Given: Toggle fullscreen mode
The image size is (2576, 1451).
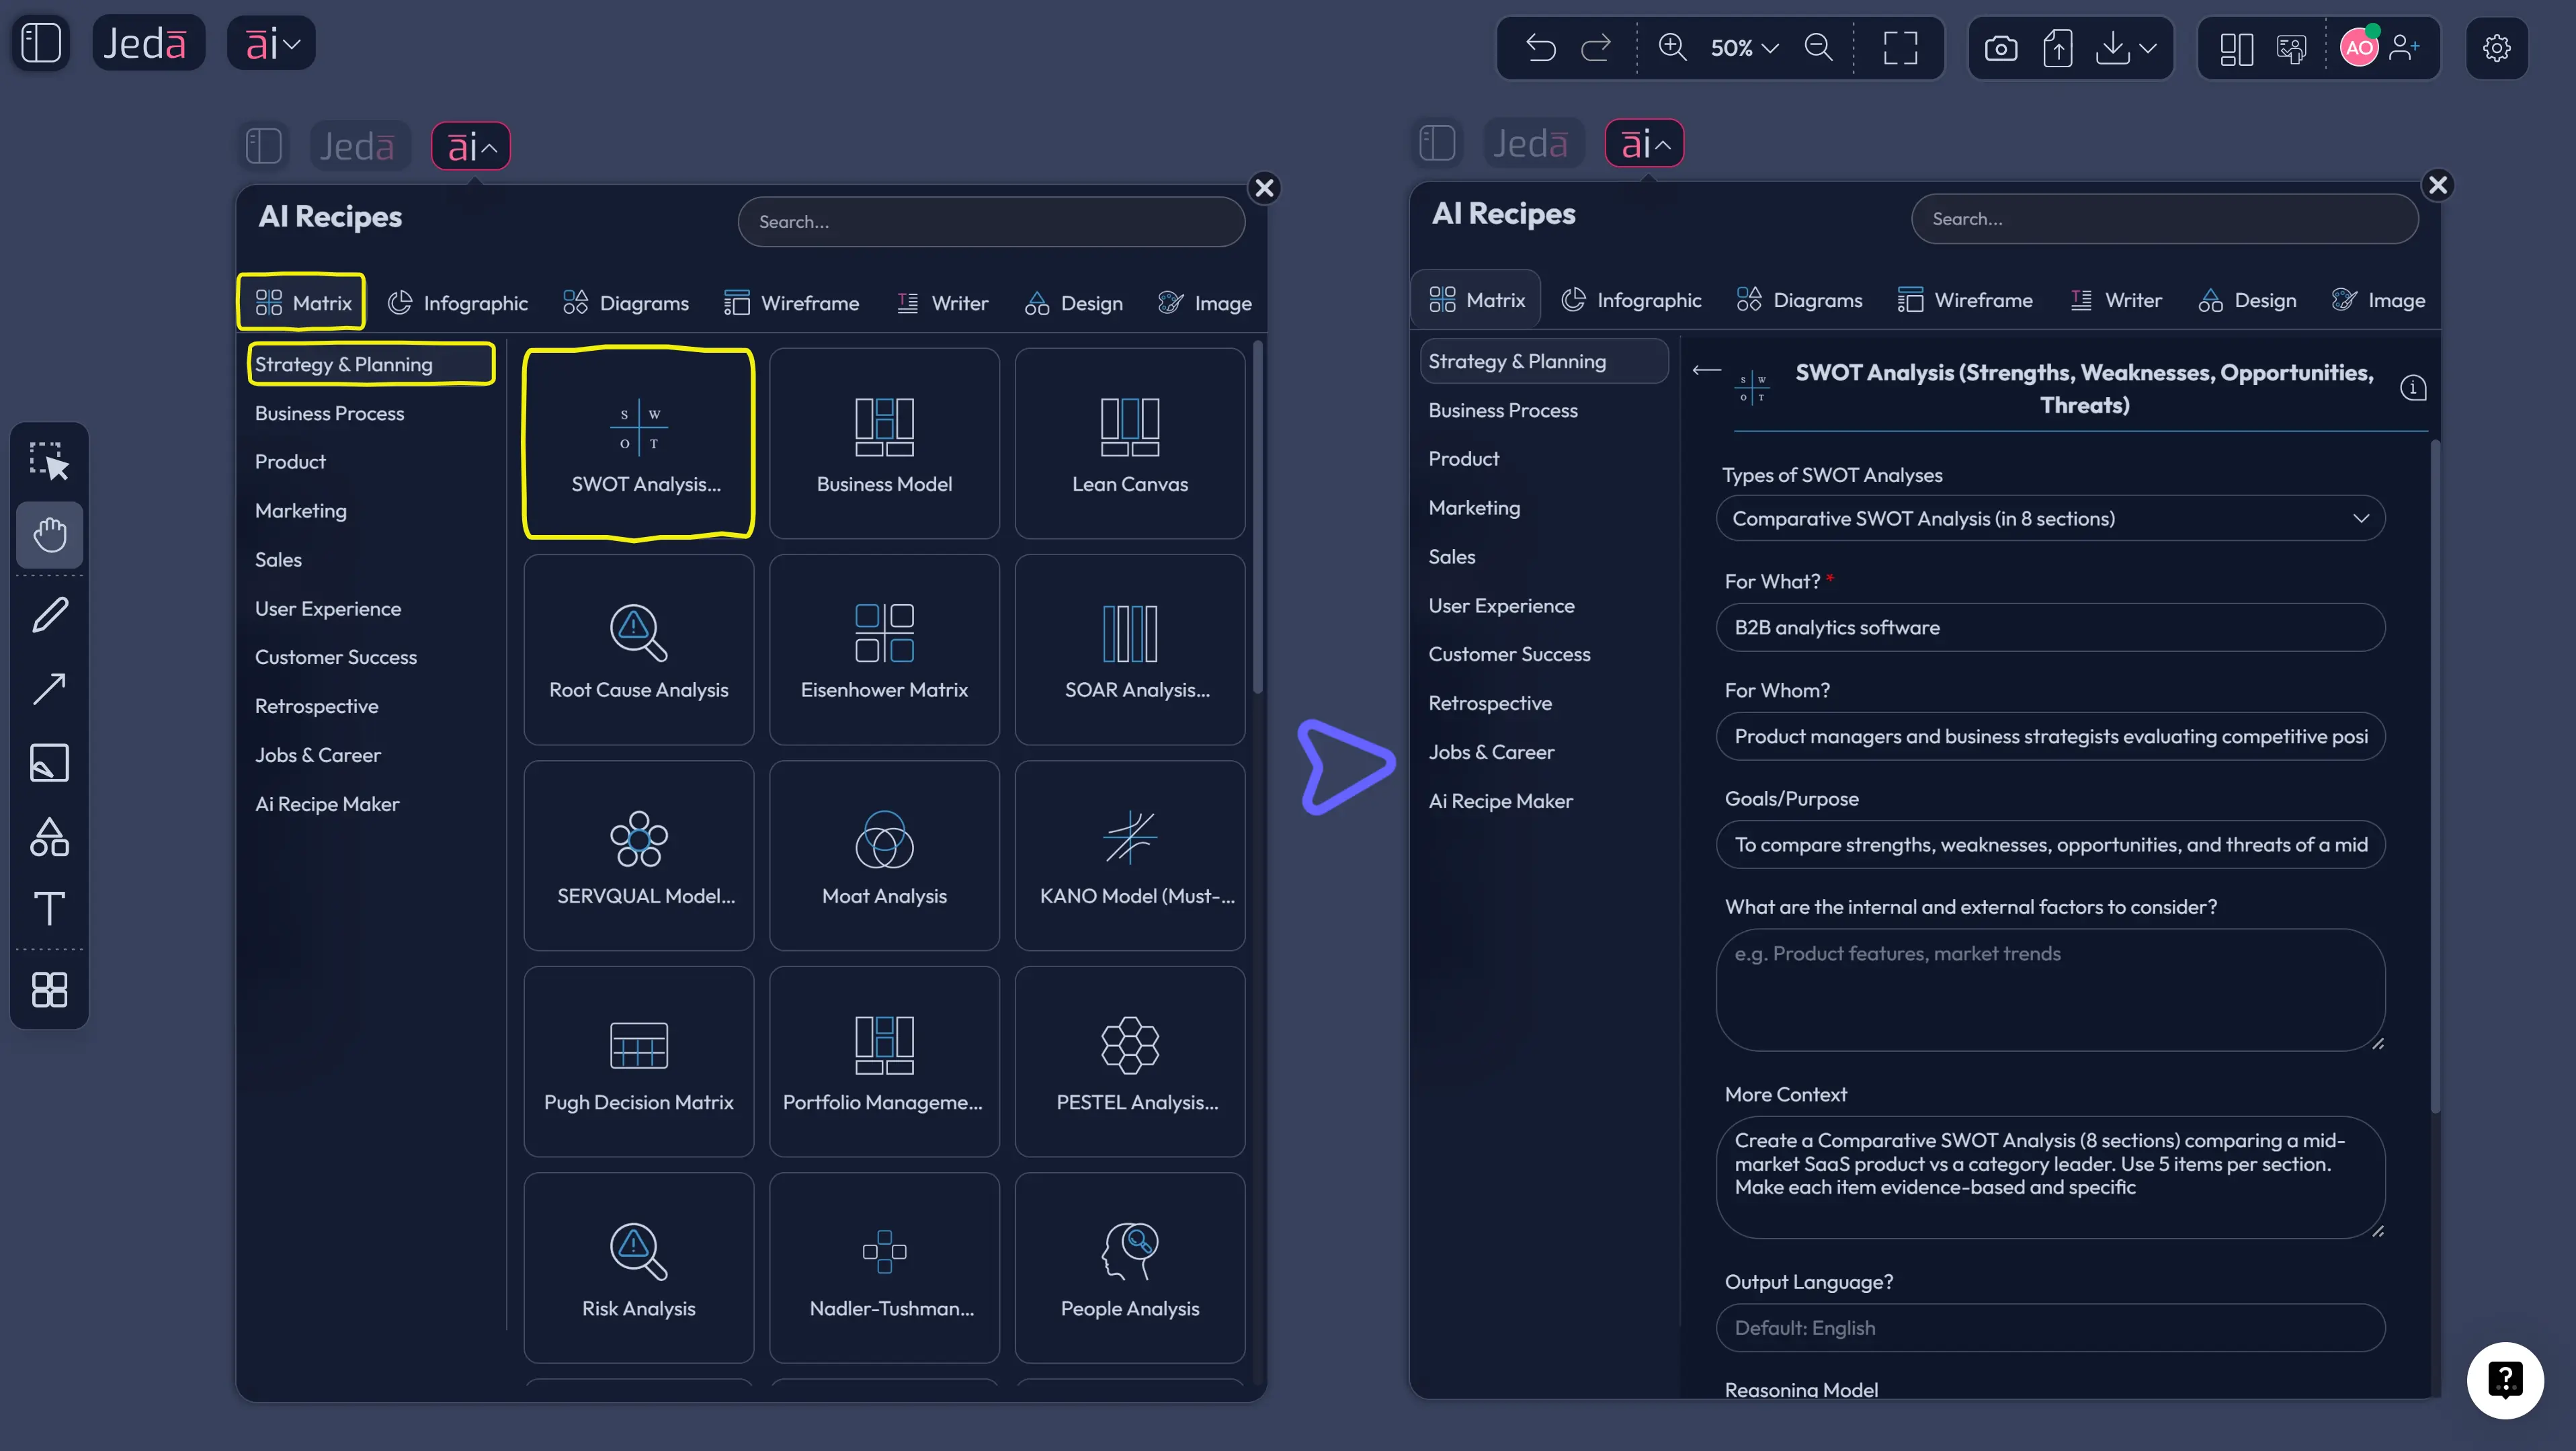Looking at the screenshot, I should click(1899, 48).
